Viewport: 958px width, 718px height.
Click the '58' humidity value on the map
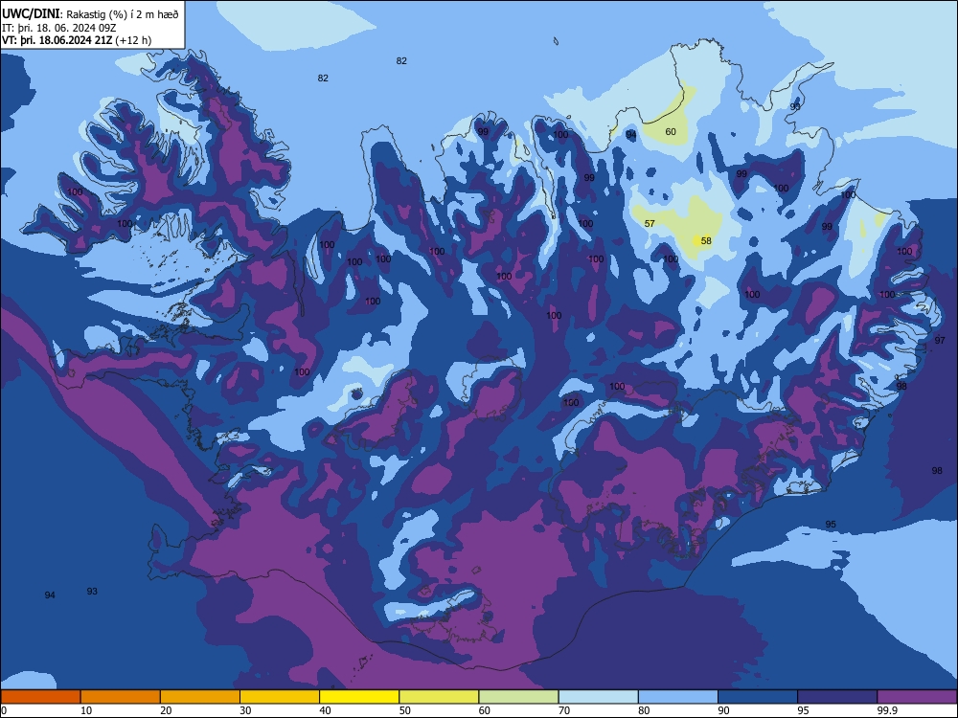pos(706,240)
